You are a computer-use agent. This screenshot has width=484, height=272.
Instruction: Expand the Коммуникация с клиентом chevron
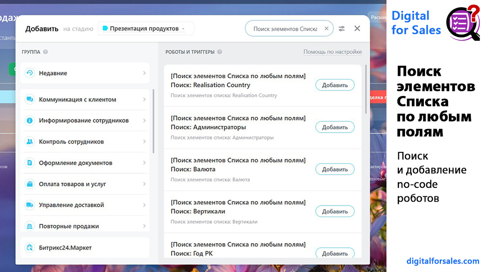coord(144,99)
